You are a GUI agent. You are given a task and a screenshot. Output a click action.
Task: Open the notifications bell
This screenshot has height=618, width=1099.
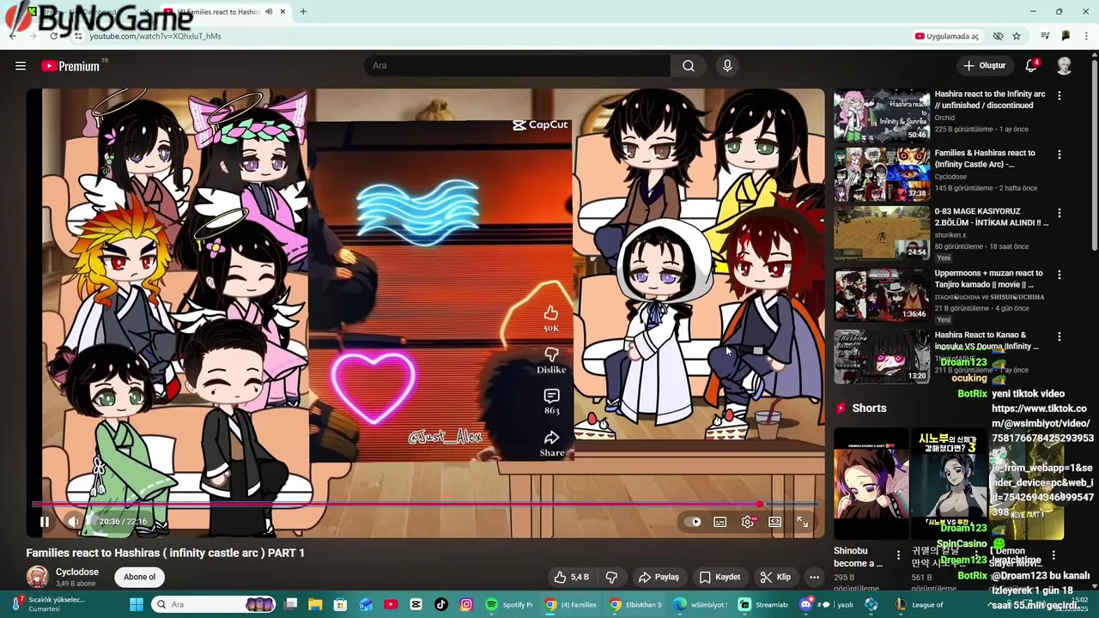[x=1032, y=65]
